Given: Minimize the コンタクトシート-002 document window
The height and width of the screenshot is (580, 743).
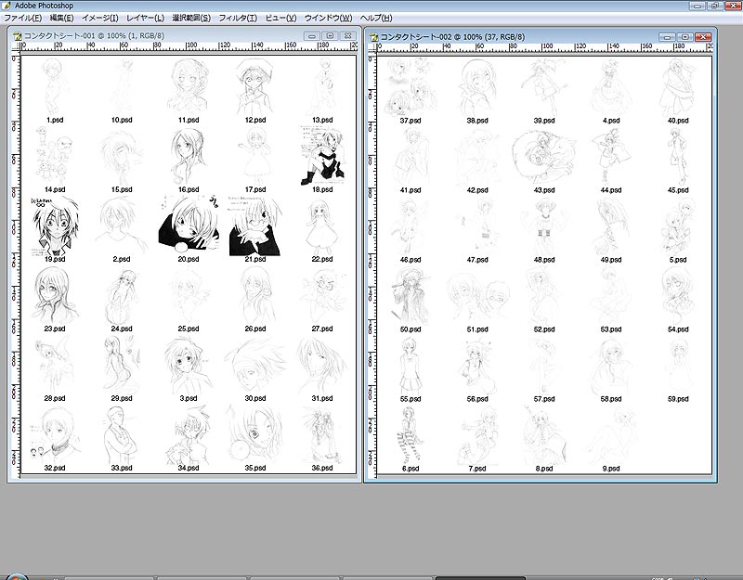Looking at the screenshot, I should [x=667, y=37].
